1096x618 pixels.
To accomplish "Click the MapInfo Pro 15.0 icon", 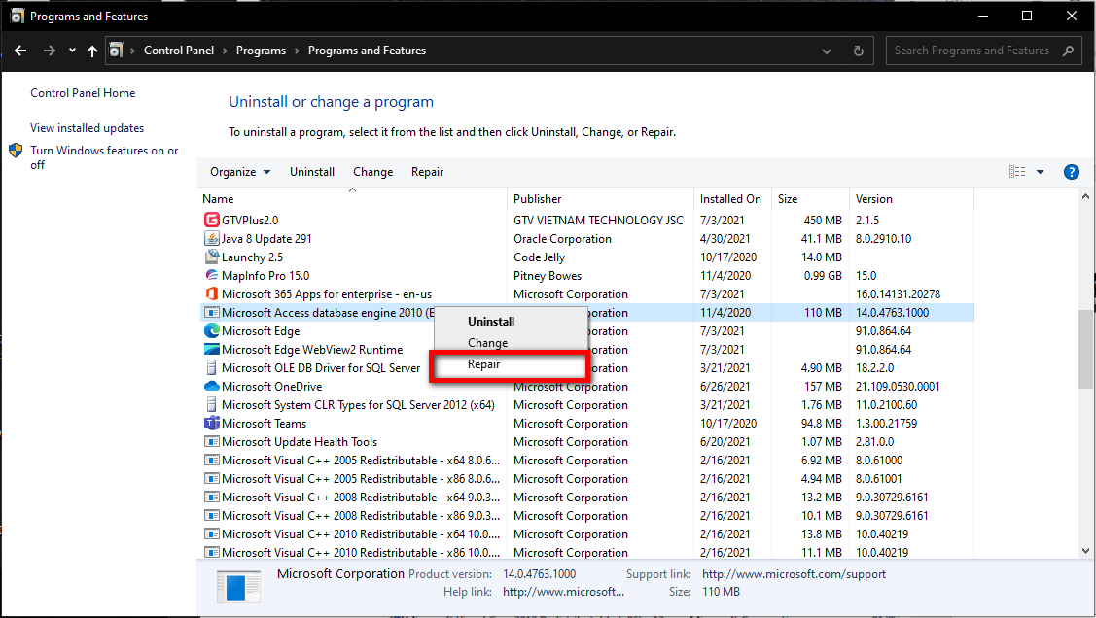I will [x=211, y=275].
